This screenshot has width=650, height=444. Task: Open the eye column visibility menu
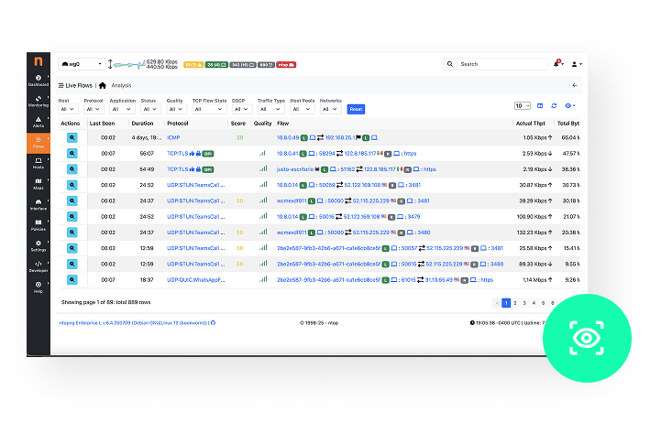(x=568, y=106)
